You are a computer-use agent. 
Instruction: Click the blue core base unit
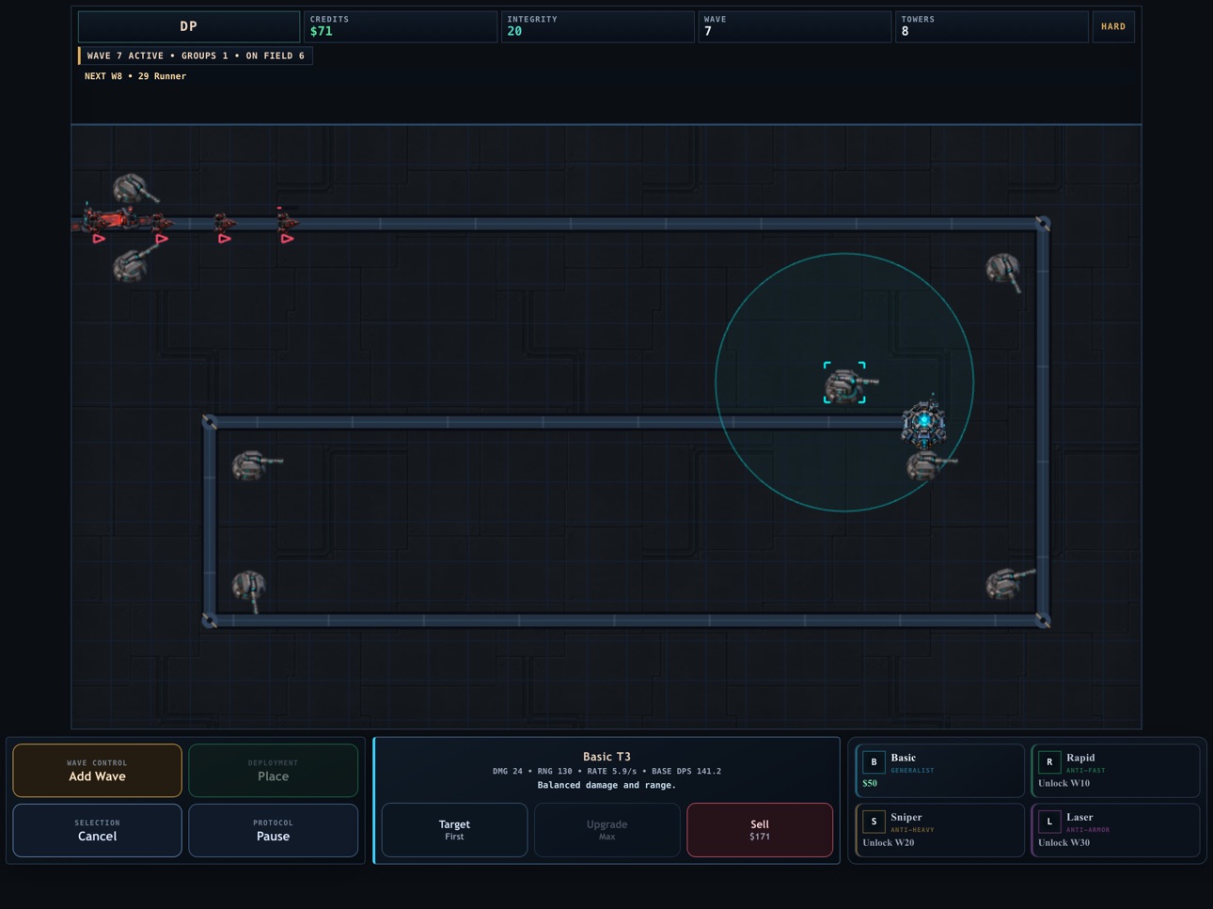coord(924,423)
